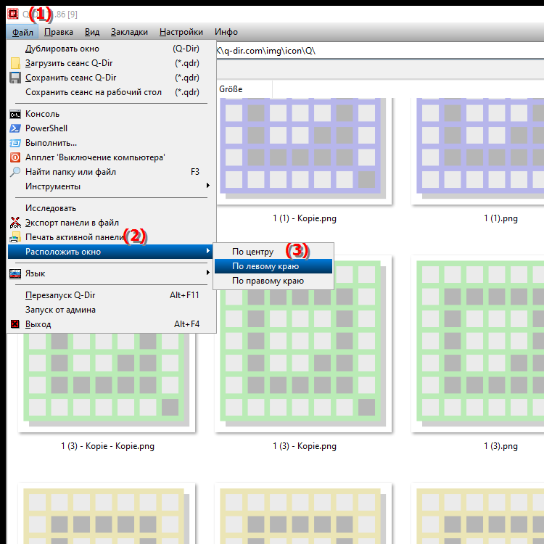Open the Вид menu

pos(92,32)
